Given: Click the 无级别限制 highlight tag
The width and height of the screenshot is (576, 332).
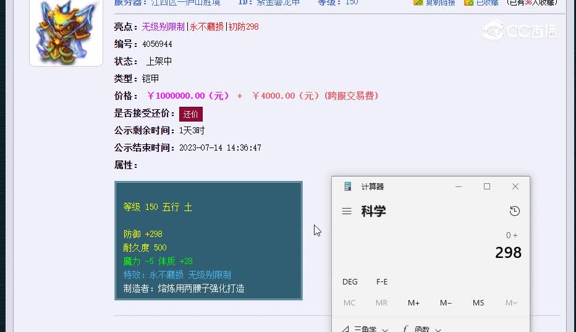Looking at the screenshot, I should click(x=163, y=27).
